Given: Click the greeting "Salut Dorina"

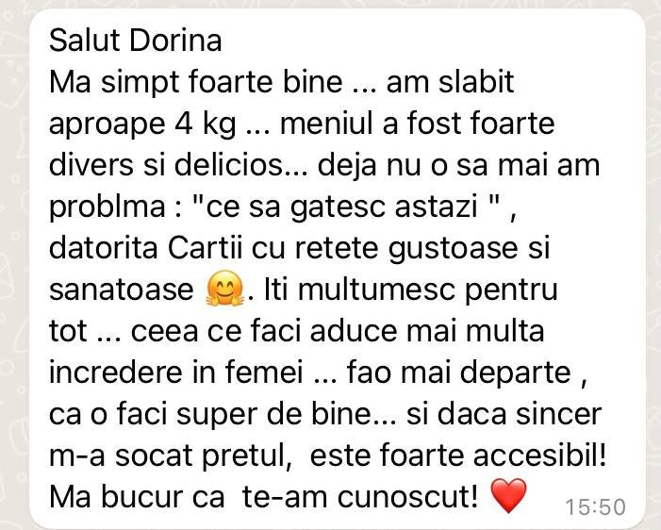Looking at the screenshot, I should click(x=136, y=41).
